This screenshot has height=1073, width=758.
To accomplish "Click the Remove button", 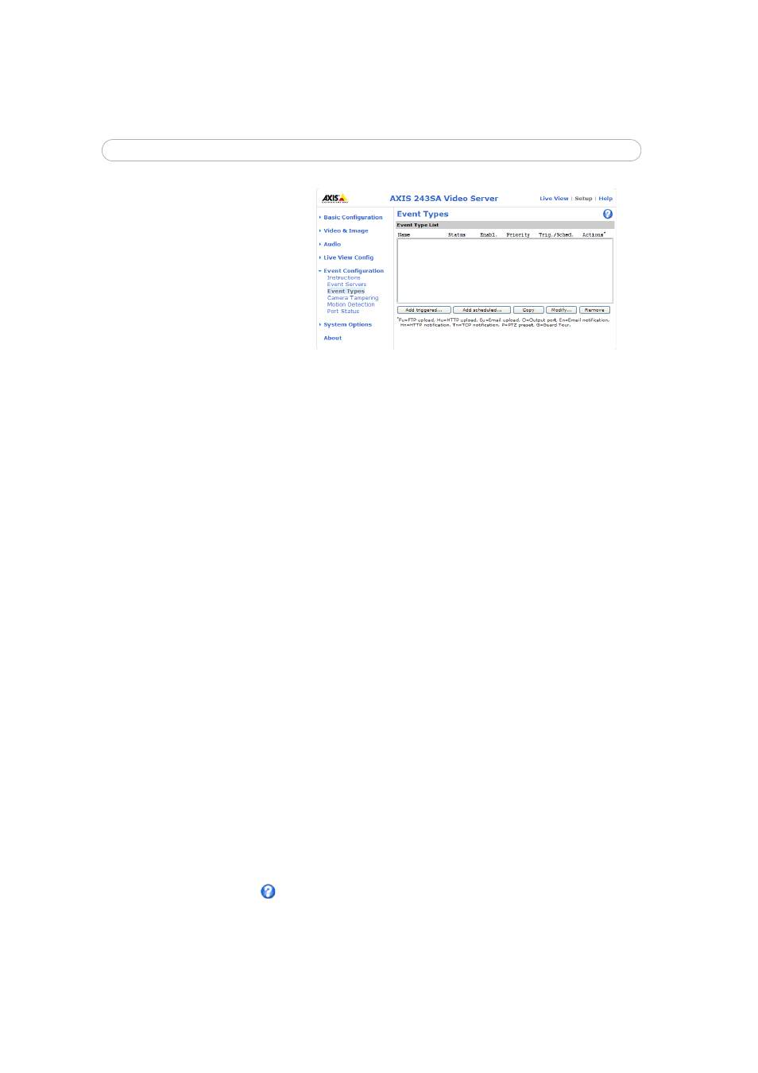I will tap(594, 310).
